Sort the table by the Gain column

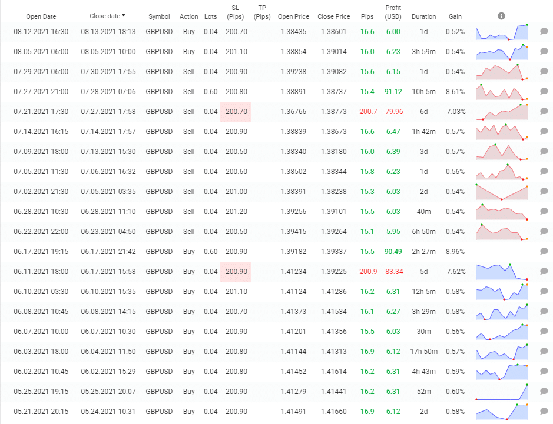(x=455, y=16)
